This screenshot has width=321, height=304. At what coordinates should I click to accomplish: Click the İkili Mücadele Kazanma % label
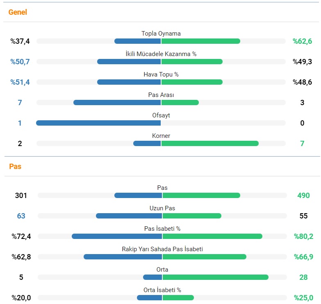(x=161, y=54)
